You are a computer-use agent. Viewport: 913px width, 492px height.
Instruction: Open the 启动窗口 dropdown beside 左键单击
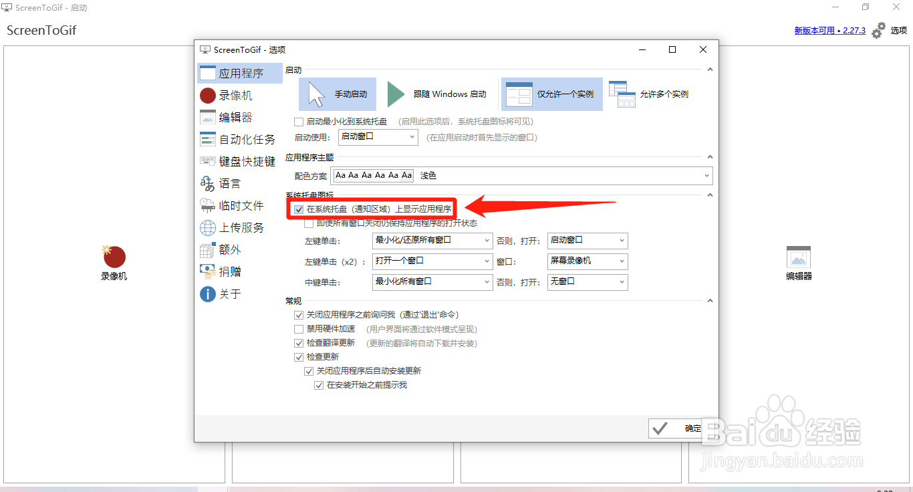(x=588, y=240)
